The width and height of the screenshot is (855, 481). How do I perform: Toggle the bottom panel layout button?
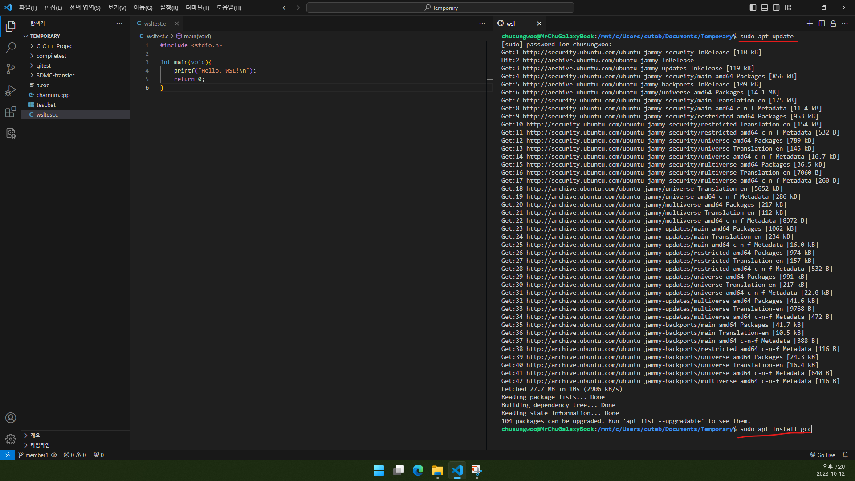click(x=765, y=8)
